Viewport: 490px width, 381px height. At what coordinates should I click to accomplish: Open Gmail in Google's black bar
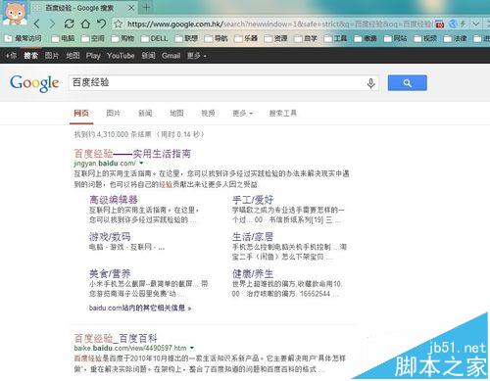point(171,56)
